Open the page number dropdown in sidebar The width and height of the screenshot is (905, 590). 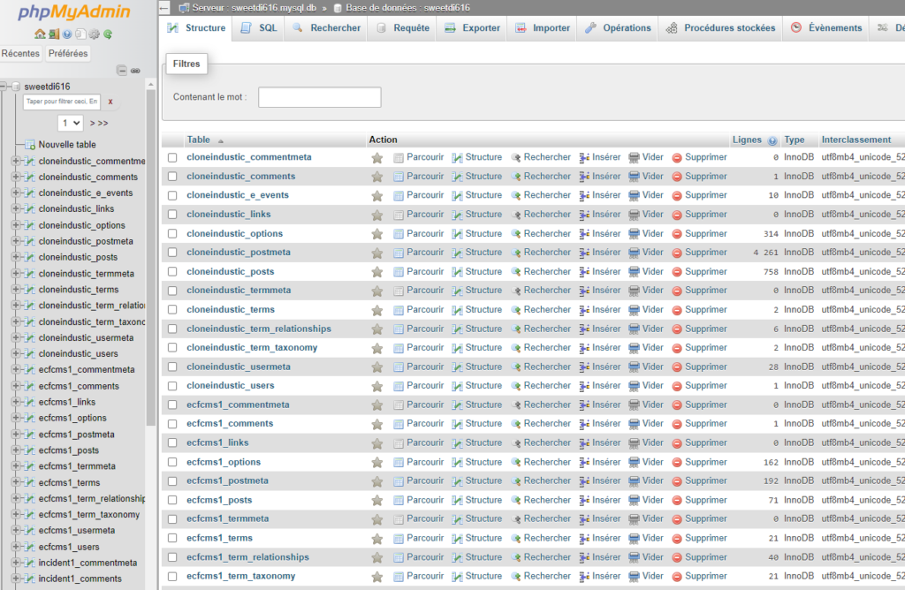[70, 123]
